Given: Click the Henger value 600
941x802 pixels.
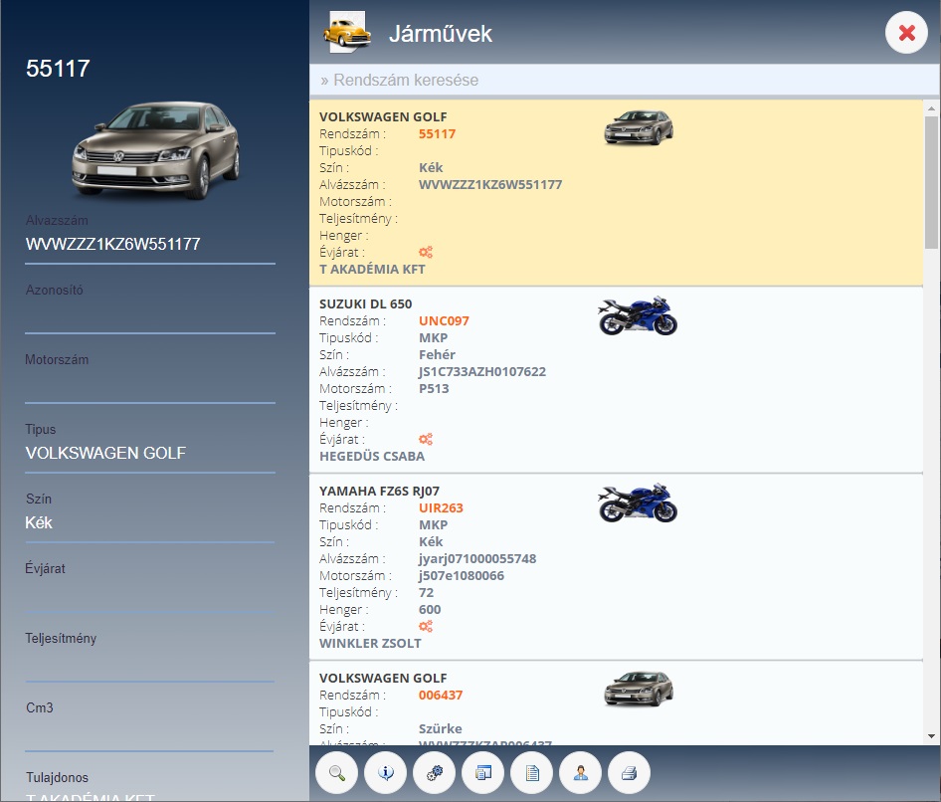Looking at the screenshot, I should pos(430,609).
